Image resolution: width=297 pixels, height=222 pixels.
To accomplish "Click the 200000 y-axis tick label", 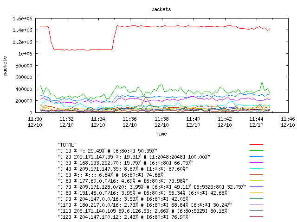I will [24, 101].
